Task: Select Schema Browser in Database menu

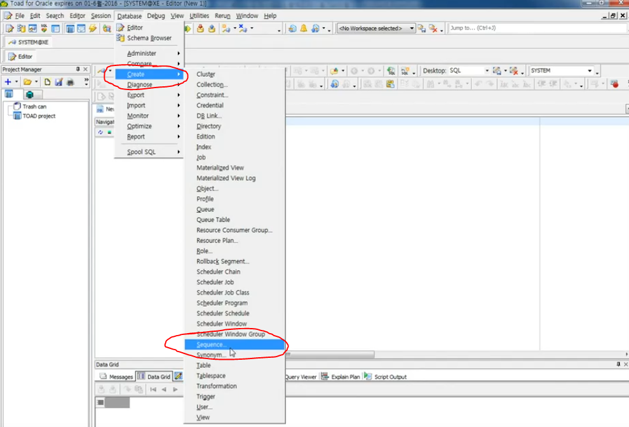Action: (x=149, y=38)
